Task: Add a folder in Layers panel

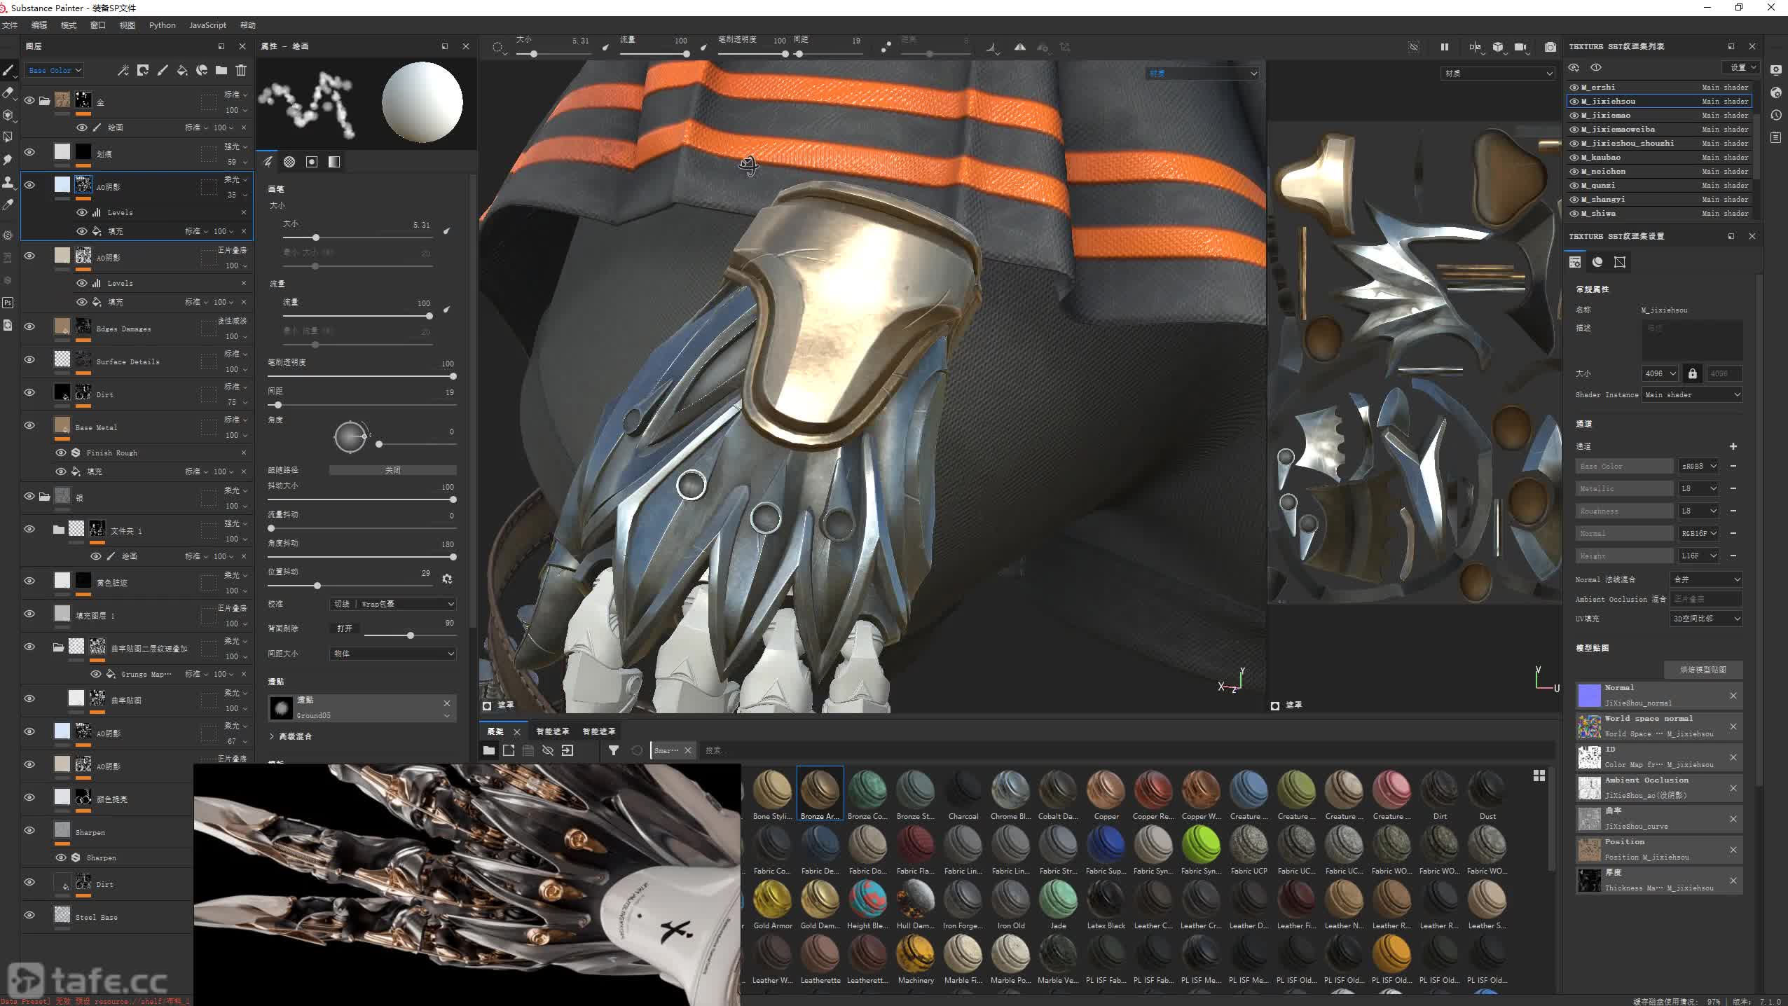Action: click(221, 70)
